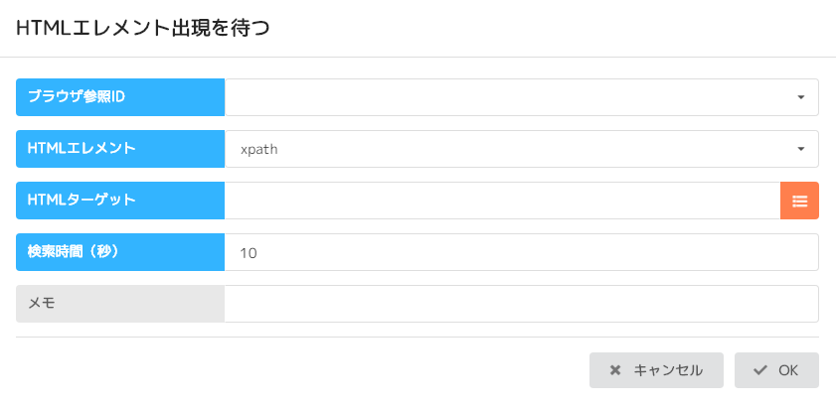Image resolution: width=836 pixels, height=408 pixels.
Task: Click empty footer area left of キャンセル
Action: pos(298,370)
